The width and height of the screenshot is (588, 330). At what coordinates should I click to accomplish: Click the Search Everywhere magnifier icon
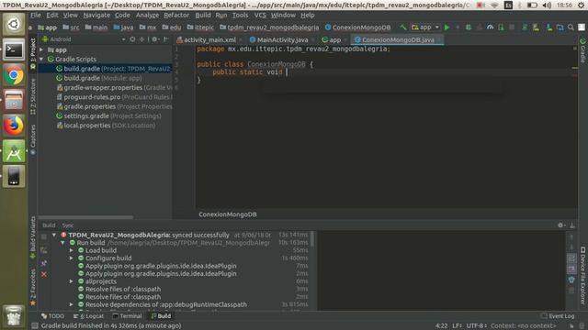pos(571,27)
